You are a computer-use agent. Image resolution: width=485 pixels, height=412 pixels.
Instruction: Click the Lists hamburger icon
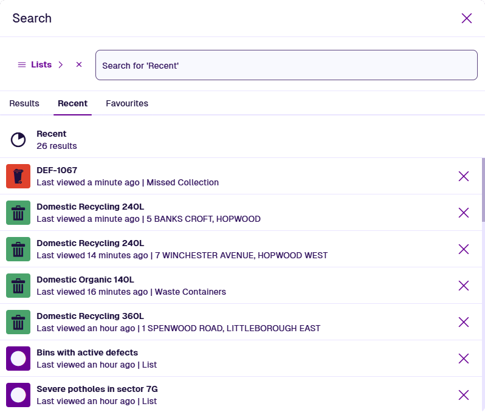22,65
